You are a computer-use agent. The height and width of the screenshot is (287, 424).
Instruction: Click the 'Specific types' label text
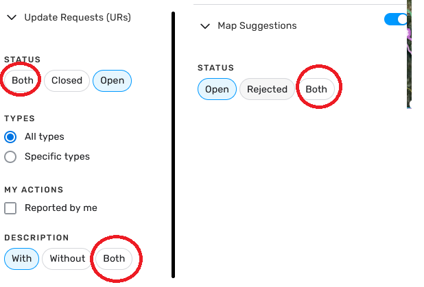click(57, 157)
